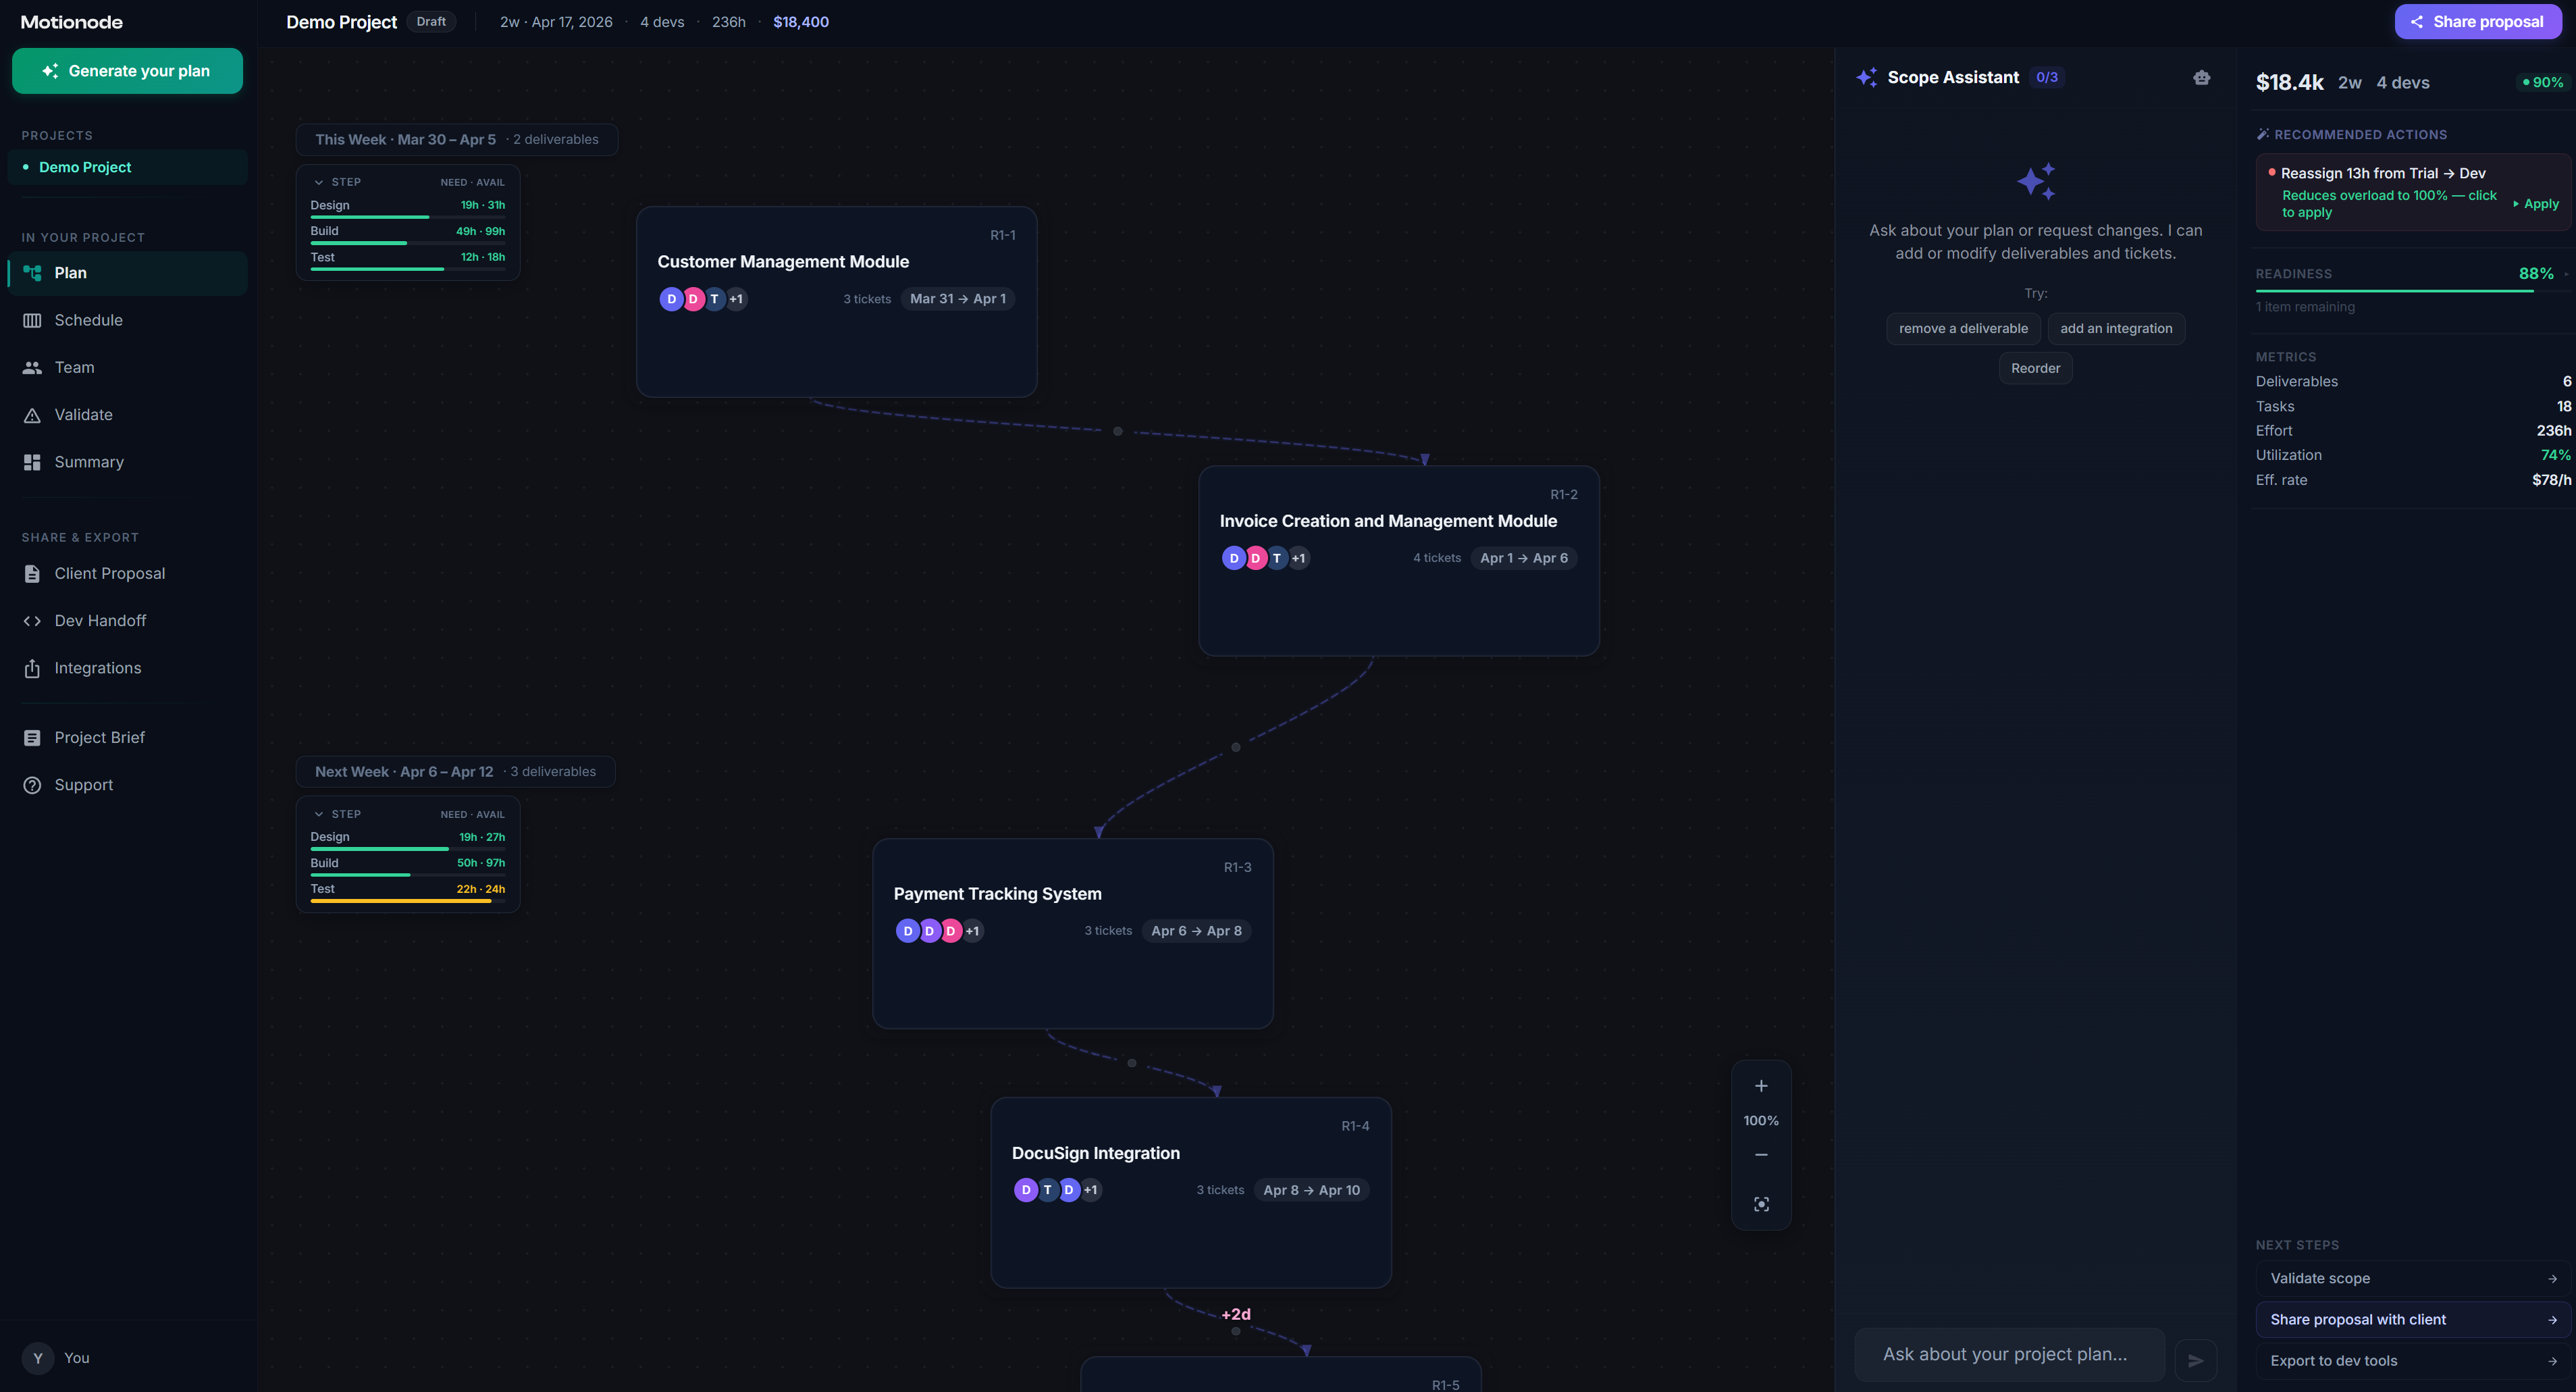Click the Summary grid icon

[32, 462]
